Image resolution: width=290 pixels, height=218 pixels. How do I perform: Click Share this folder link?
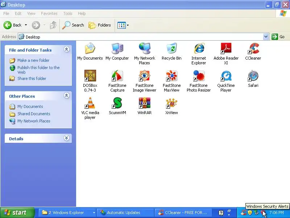(x=32, y=78)
